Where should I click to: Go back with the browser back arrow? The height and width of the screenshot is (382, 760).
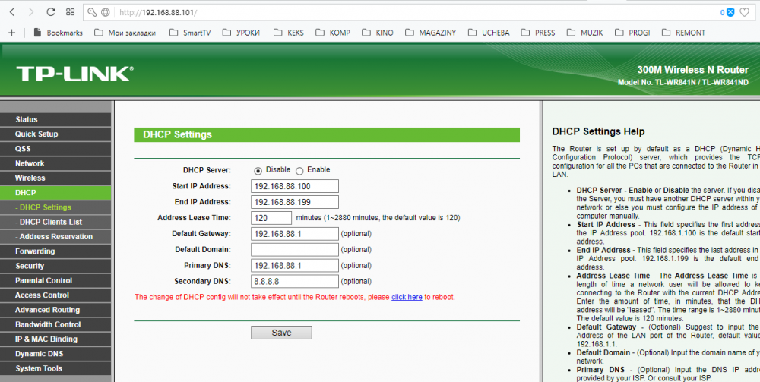click(x=12, y=12)
